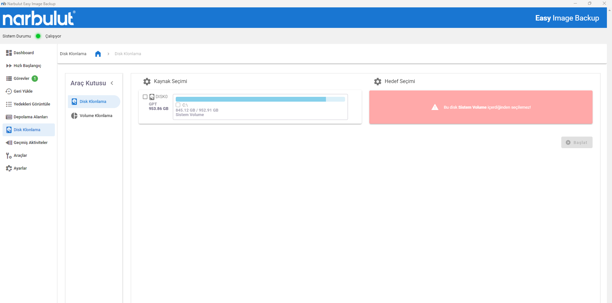This screenshot has width=612, height=303.
Task: Click the Hedef Seçimi gear icon
Action: coord(377,81)
